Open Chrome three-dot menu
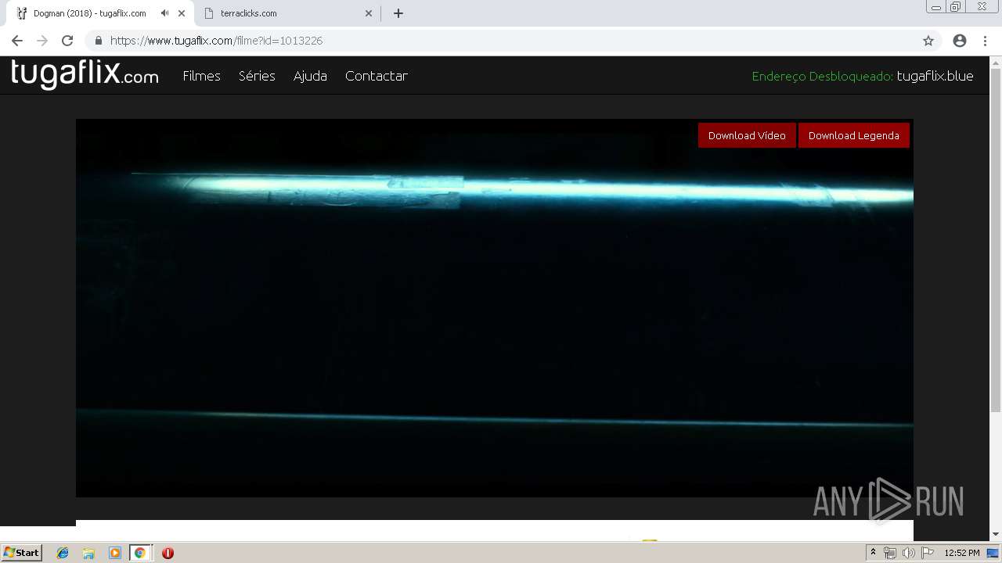Viewport: 1002px width, 563px height. [x=986, y=41]
